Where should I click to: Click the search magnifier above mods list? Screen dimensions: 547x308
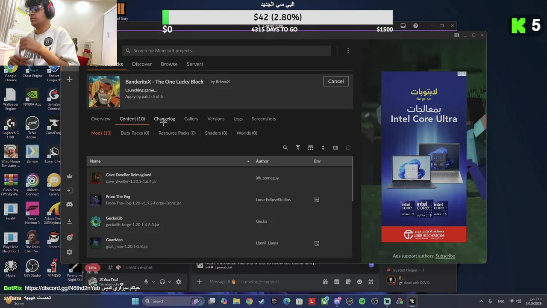[285, 148]
